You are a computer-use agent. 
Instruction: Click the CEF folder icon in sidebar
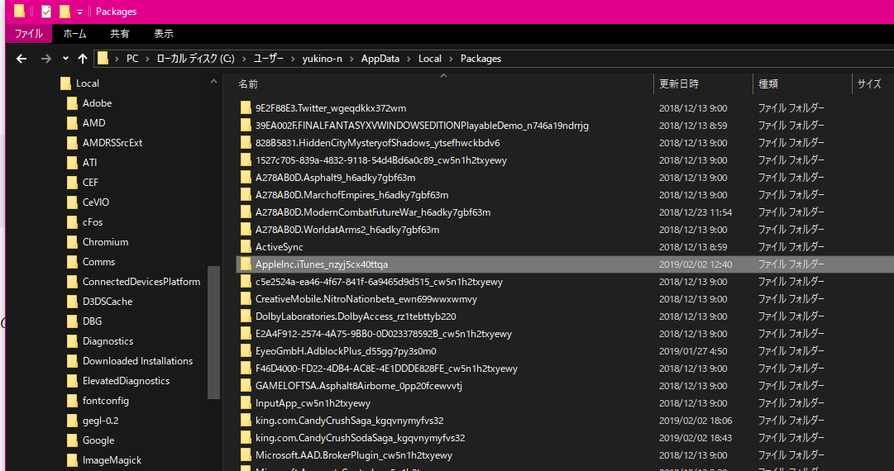[72, 183]
